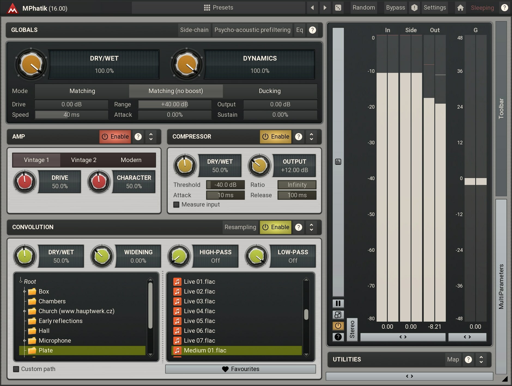Click the home icon in the title bar
The image size is (512, 386).
460,7
